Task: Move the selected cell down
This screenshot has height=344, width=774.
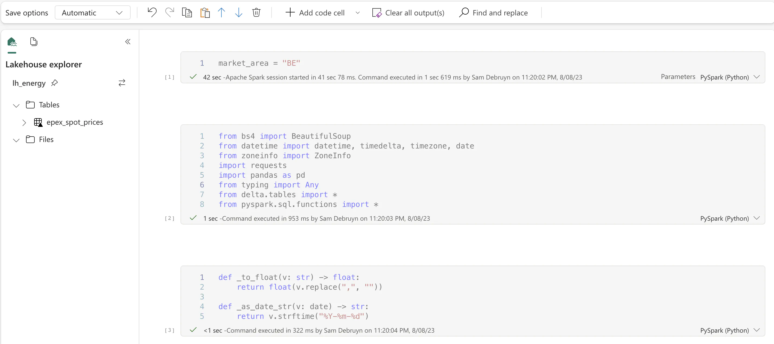Action: coord(238,12)
